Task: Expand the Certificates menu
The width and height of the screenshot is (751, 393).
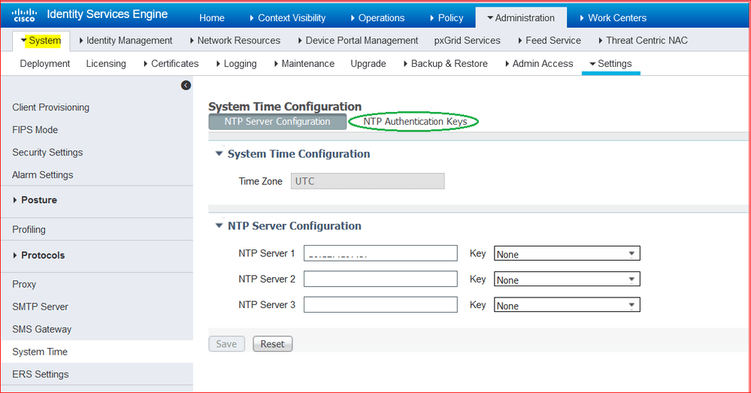Action: click(x=171, y=64)
